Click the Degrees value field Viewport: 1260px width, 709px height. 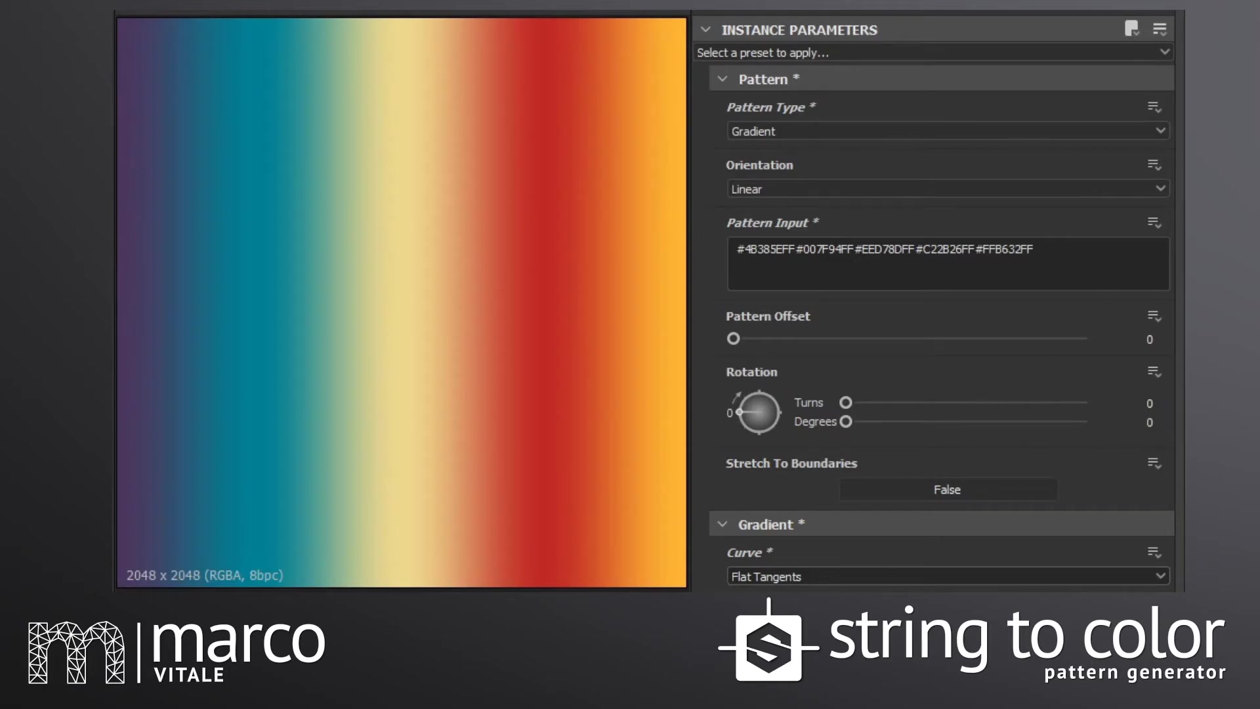click(1149, 423)
